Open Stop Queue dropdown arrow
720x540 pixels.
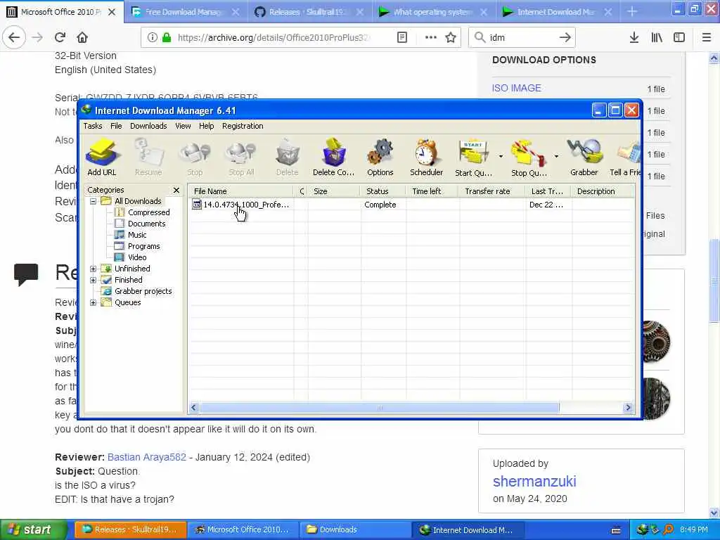click(556, 157)
